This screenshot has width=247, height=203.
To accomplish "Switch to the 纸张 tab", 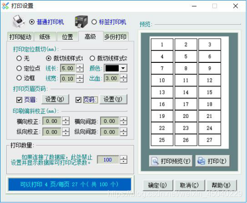I will point(45,37).
